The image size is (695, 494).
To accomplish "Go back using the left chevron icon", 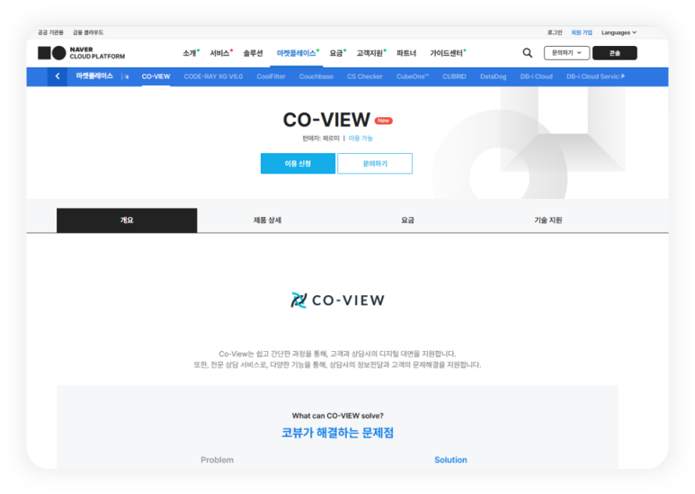I will click(x=58, y=76).
